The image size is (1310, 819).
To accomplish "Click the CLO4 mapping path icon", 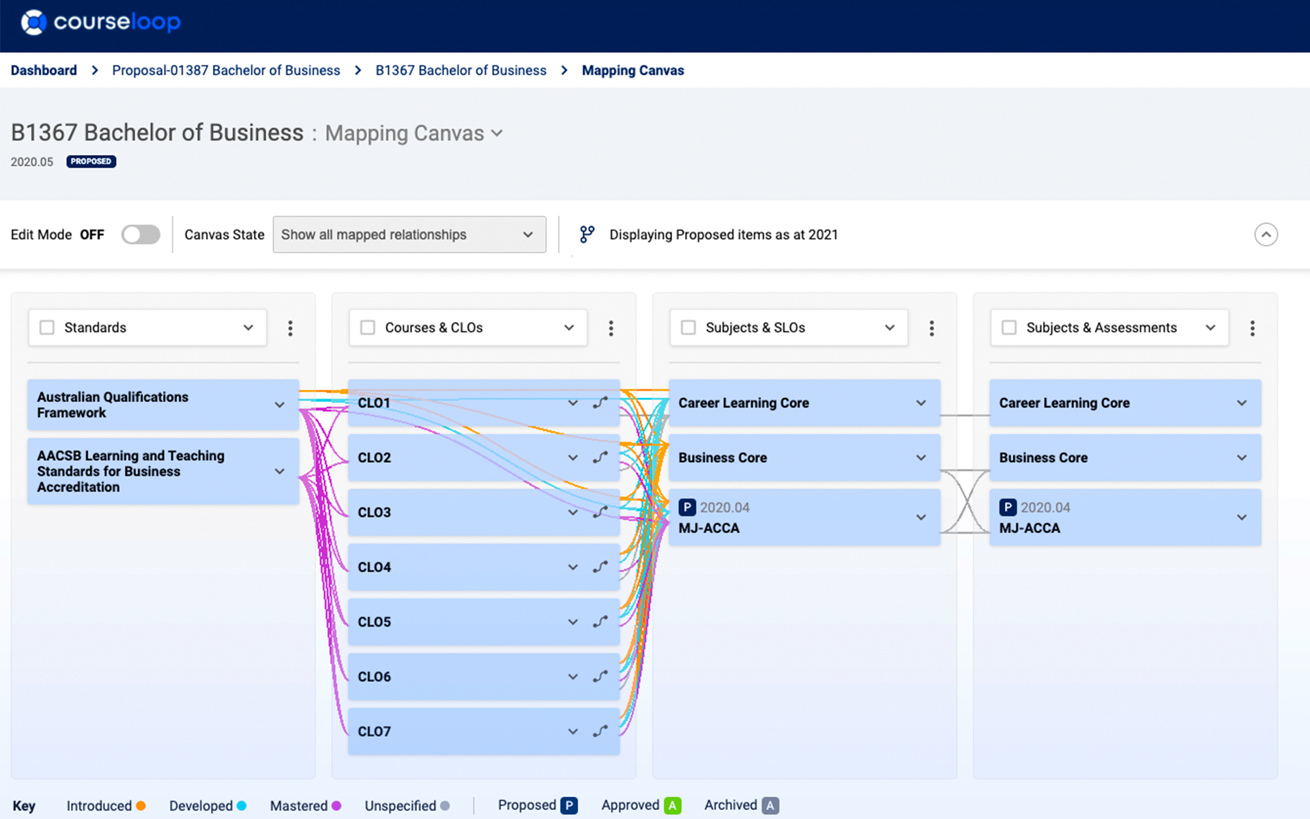I will click(600, 567).
